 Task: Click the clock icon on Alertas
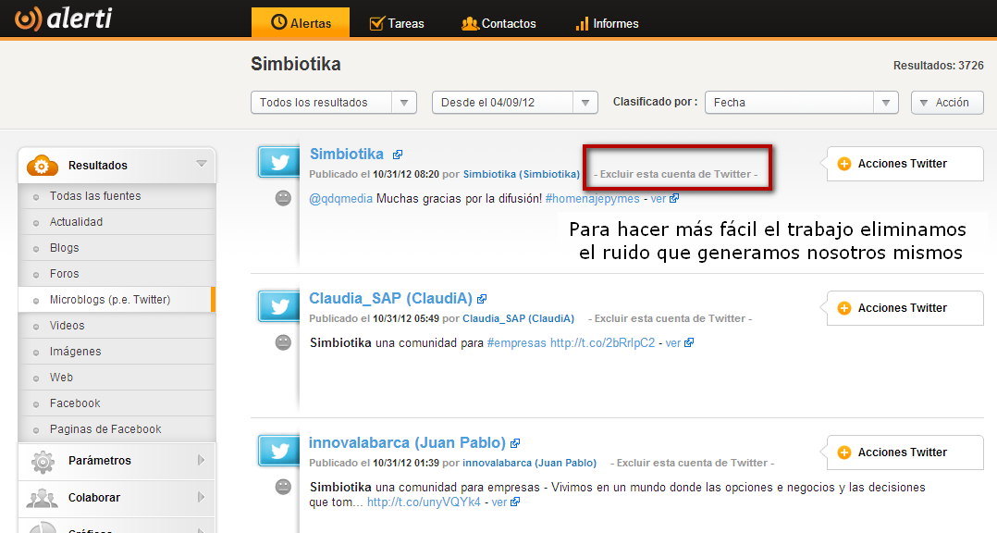click(278, 22)
